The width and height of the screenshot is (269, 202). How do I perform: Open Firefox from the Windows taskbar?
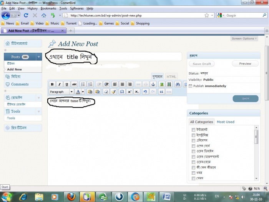(x=71, y=197)
